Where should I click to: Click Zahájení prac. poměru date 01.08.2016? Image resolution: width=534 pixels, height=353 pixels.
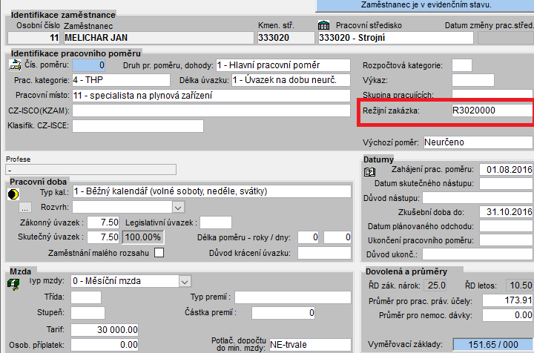pos(506,170)
